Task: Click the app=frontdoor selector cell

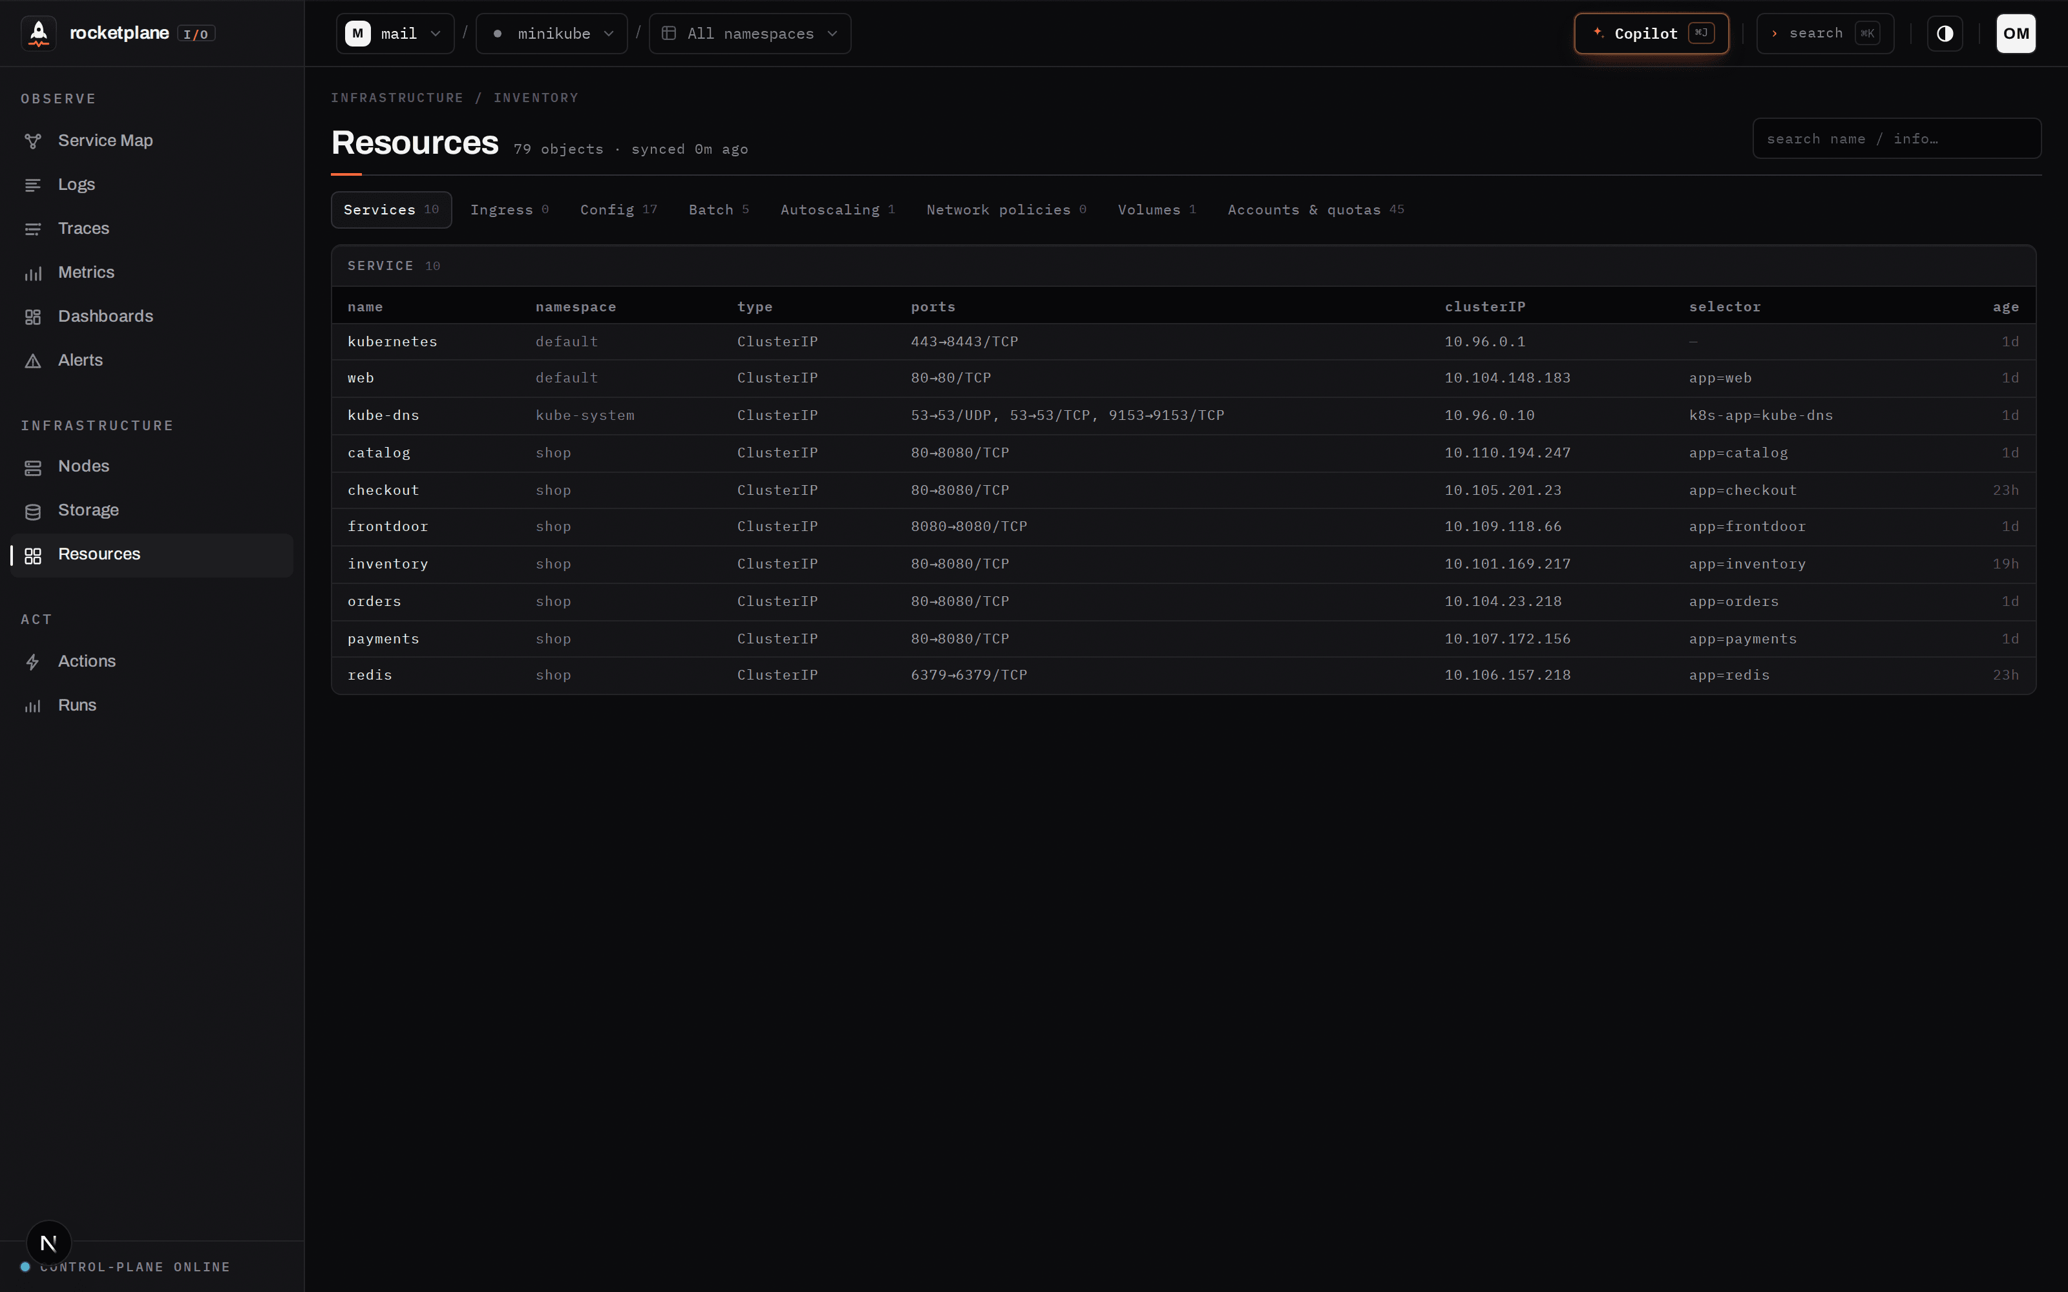Action: (x=1747, y=526)
